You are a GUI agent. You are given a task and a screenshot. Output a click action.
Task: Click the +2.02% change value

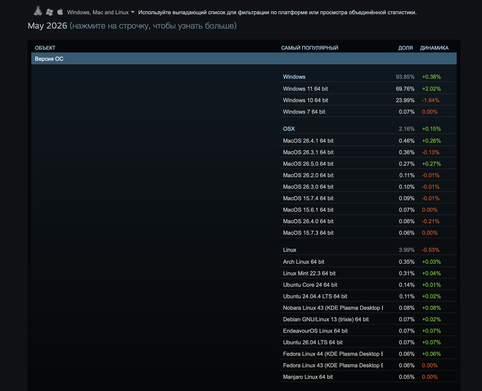point(431,88)
